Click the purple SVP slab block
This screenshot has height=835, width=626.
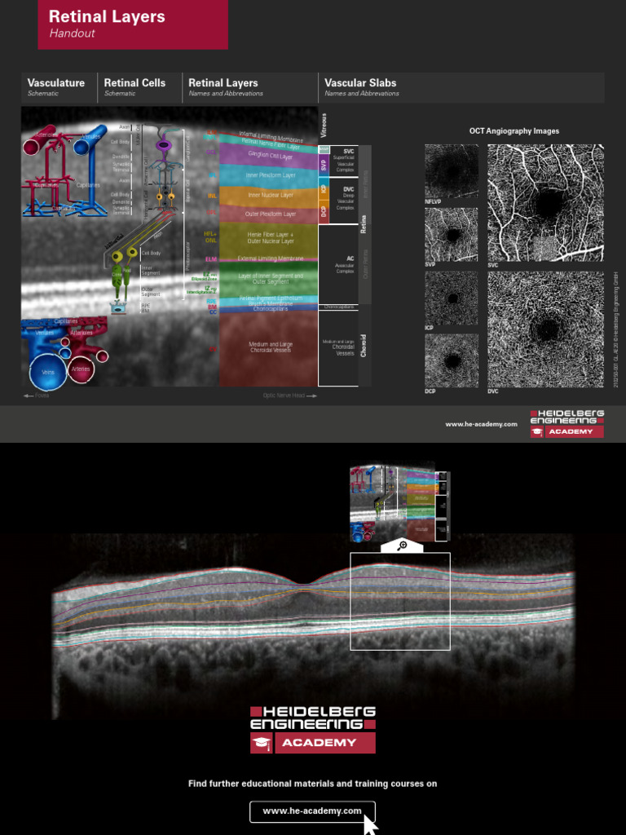click(323, 166)
